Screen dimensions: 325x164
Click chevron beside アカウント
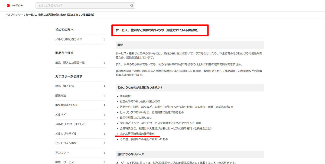(104, 153)
